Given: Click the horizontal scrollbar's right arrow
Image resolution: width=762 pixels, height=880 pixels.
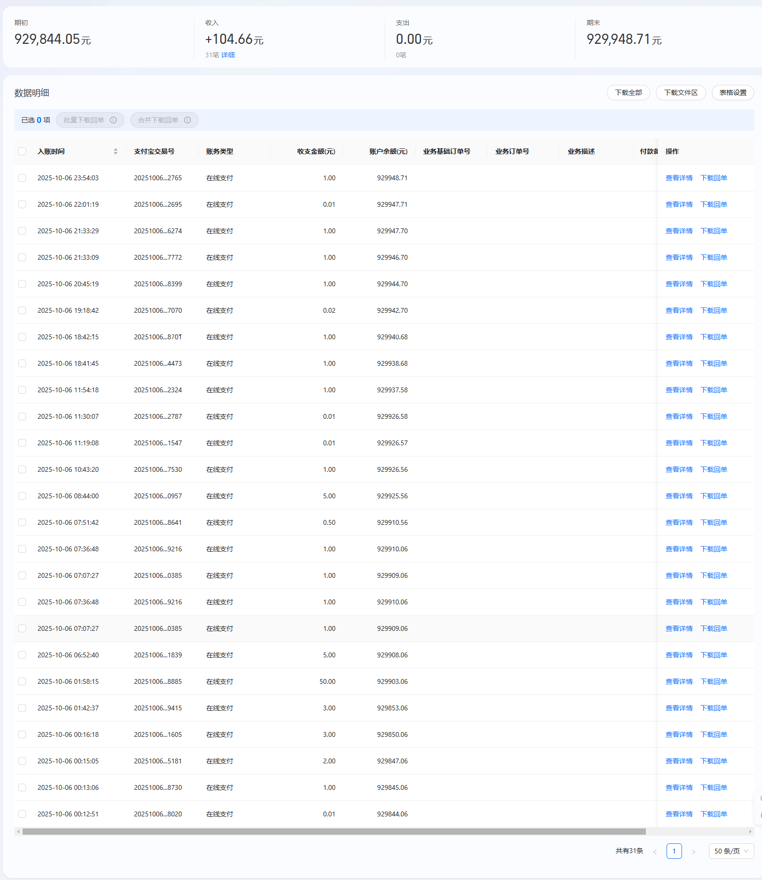Looking at the screenshot, I should click(x=750, y=831).
